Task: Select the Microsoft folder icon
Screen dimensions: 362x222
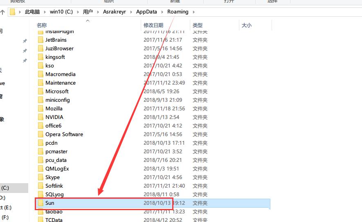Action: click(40, 92)
